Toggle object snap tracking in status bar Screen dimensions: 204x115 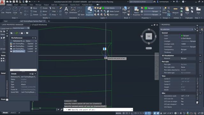coord(146,113)
